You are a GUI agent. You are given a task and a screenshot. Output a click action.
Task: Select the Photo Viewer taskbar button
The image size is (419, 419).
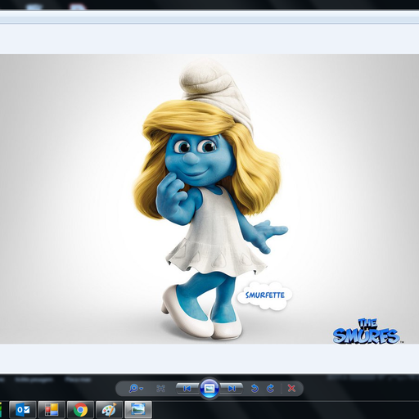point(138,410)
